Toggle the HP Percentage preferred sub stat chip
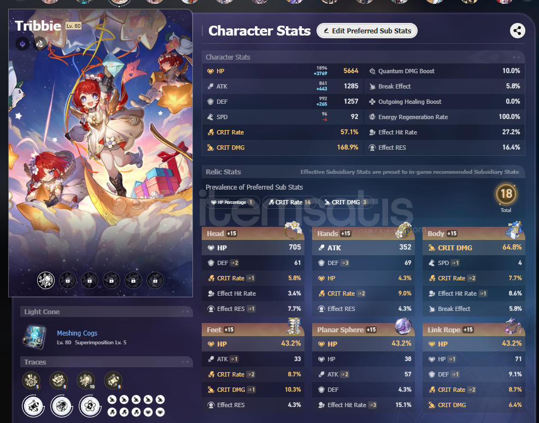Image resolution: width=539 pixels, height=423 pixels. pyautogui.click(x=232, y=202)
